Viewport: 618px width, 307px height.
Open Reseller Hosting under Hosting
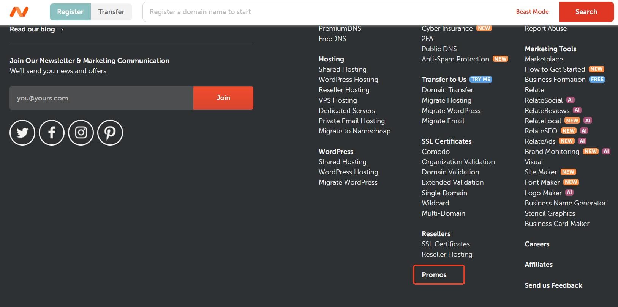click(x=344, y=90)
